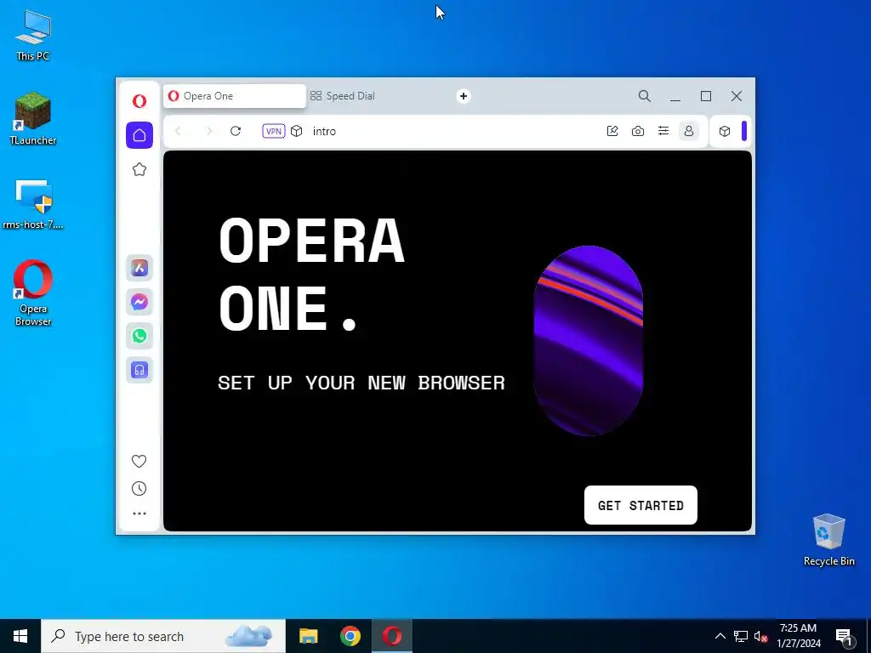
Task: Open WhatsApp in the sidebar
Action: pyautogui.click(x=139, y=336)
